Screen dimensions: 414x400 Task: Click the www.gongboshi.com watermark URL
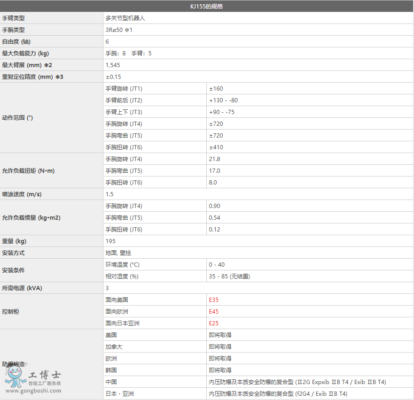tap(33, 391)
